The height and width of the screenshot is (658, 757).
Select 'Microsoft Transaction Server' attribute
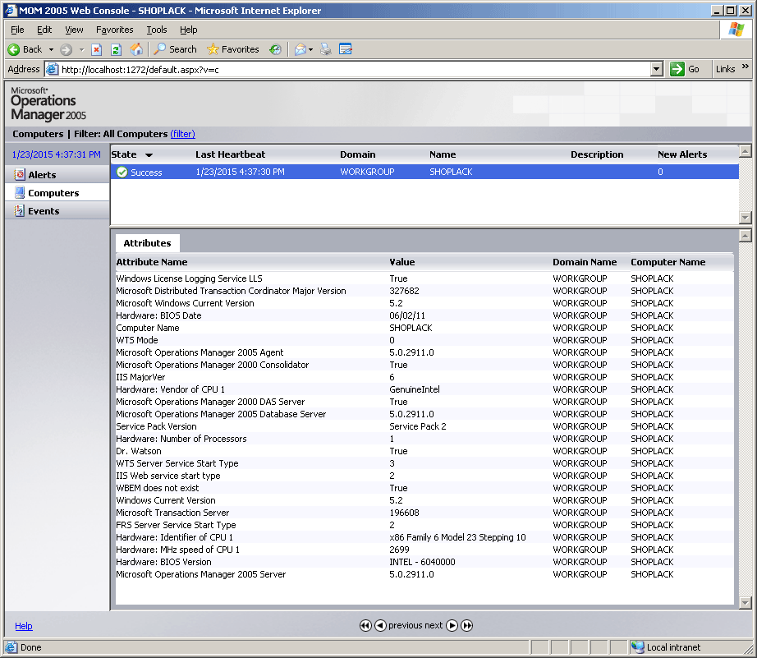tap(172, 513)
